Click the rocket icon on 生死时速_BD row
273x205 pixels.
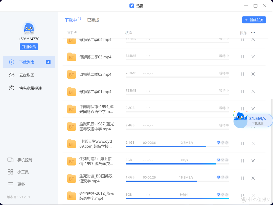point(227,177)
